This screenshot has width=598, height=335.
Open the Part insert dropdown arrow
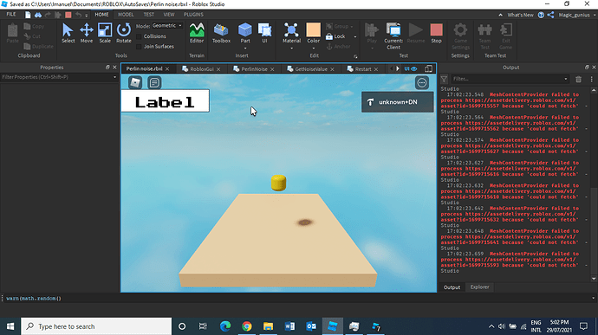pyautogui.click(x=245, y=48)
